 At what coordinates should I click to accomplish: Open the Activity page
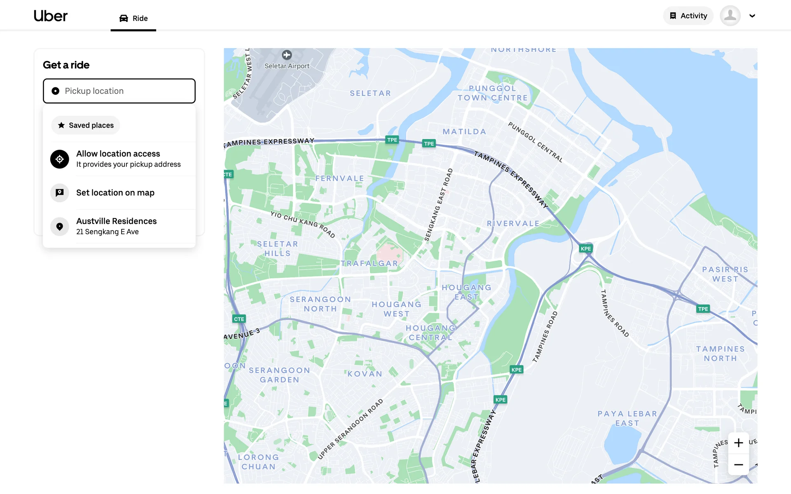(688, 16)
